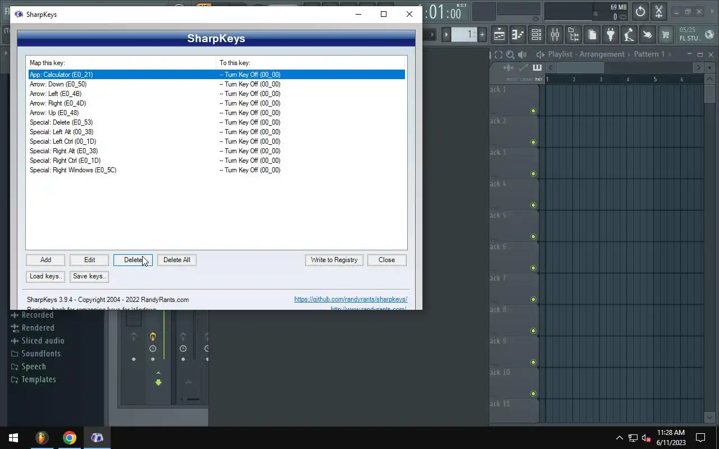Click clock icon under yellow mixer arrow
The width and height of the screenshot is (719, 449).
pos(153,349)
